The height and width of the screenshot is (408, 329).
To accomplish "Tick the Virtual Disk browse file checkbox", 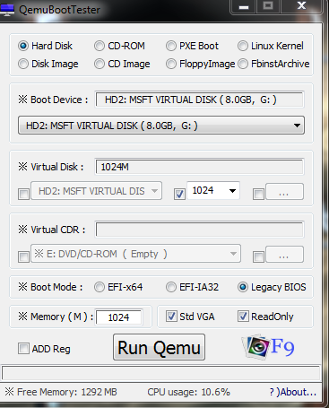I will pyautogui.click(x=258, y=194).
